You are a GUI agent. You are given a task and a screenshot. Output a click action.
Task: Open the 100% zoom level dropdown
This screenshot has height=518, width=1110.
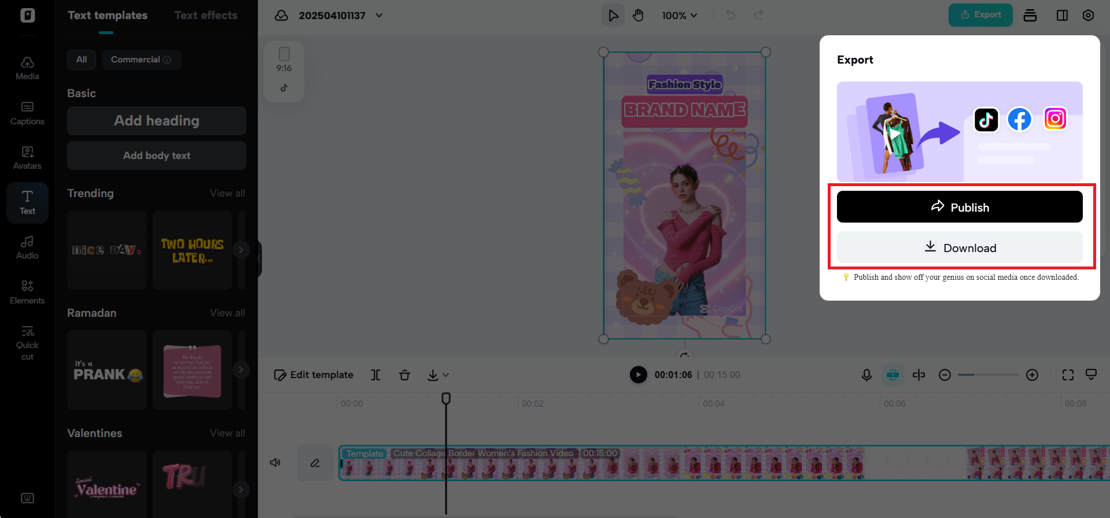[x=680, y=16]
